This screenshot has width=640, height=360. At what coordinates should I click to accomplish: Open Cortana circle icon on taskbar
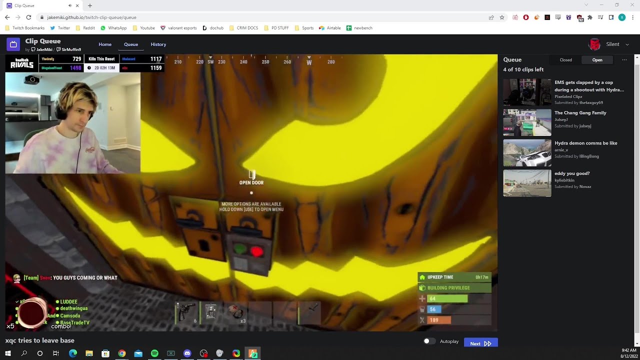[x=40, y=353]
